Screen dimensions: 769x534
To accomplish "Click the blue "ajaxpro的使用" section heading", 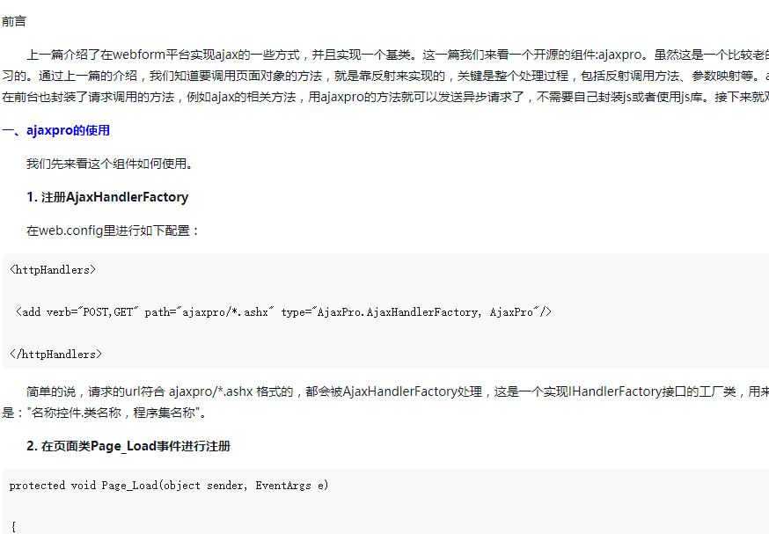I will pyautogui.click(x=68, y=130).
